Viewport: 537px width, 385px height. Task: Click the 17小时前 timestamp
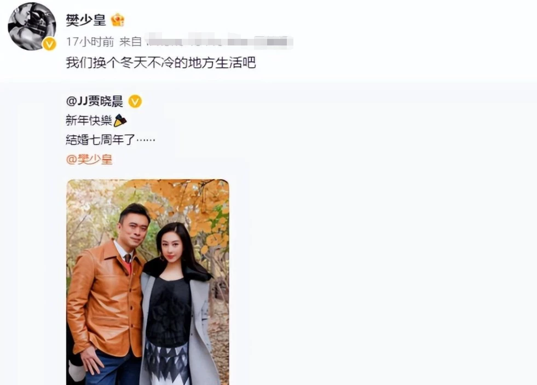click(90, 42)
